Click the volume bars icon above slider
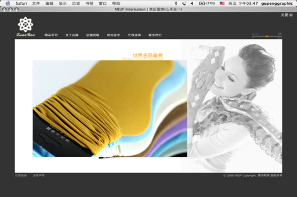This screenshot has height=197, width=297. (280, 34)
